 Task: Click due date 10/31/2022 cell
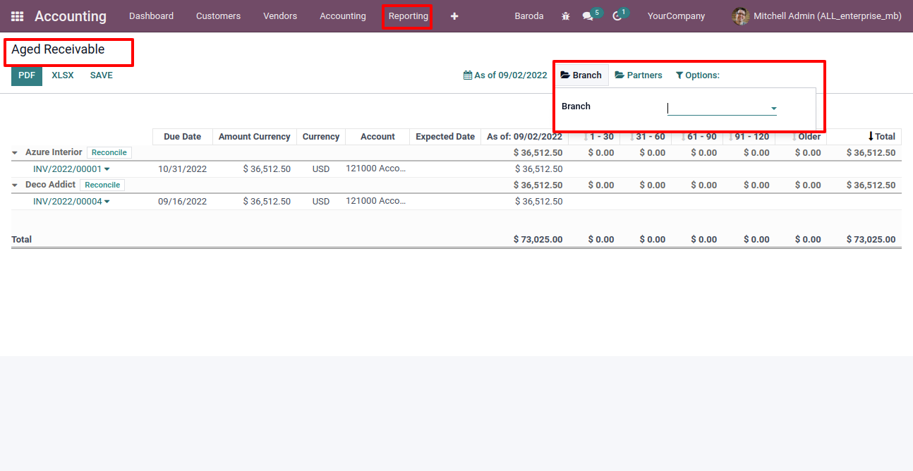tap(182, 169)
